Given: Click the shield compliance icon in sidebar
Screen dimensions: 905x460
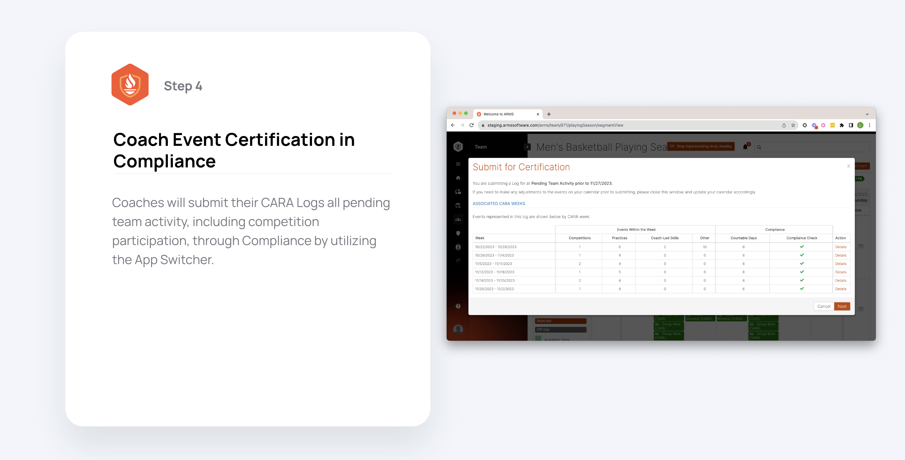Looking at the screenshot, I should coord(458,234).
